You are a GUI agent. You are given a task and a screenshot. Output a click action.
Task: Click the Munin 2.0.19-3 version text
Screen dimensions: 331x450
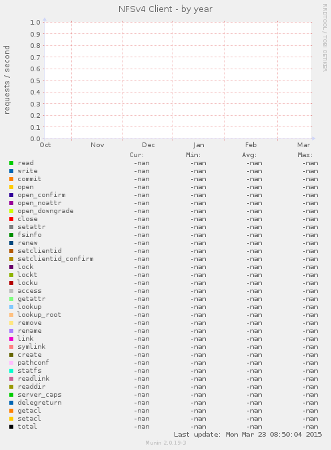point(166,443)
